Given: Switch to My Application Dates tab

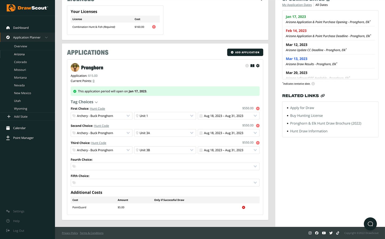Looking at the screenshot, I should 297,5.
